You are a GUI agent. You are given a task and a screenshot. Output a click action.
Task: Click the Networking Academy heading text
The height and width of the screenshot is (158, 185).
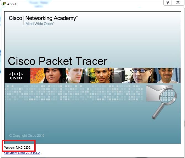(x=51, y=18)
